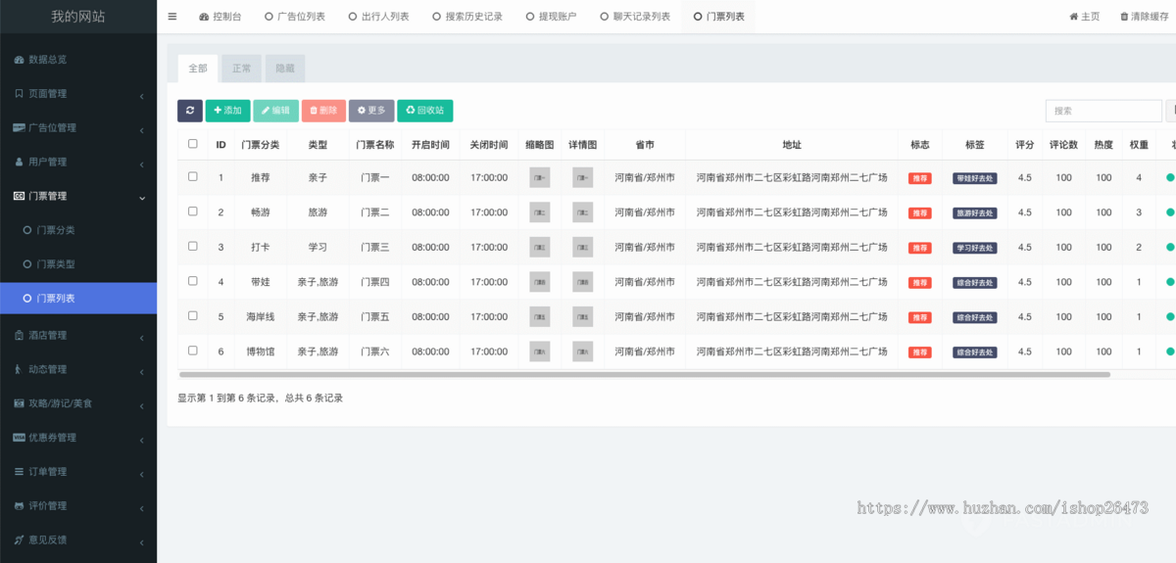Image resolution: width=1176 pixels, height=563 pixels.
Task: Select the checkbox for row ID 1
Action: pyautogui.click(x=193, y=176)
